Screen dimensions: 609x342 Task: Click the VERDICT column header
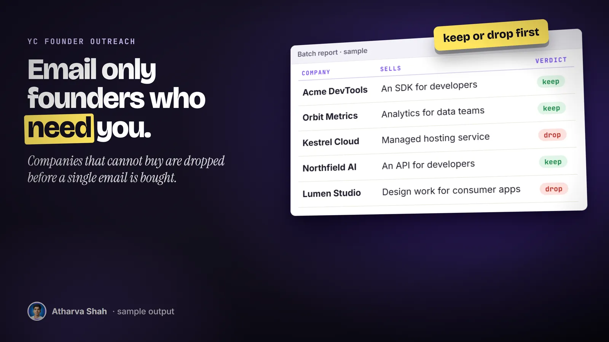(551, 60)
